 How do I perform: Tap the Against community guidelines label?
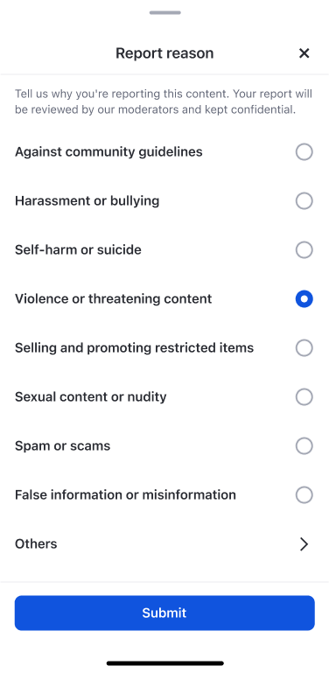[x=108, y=152]
